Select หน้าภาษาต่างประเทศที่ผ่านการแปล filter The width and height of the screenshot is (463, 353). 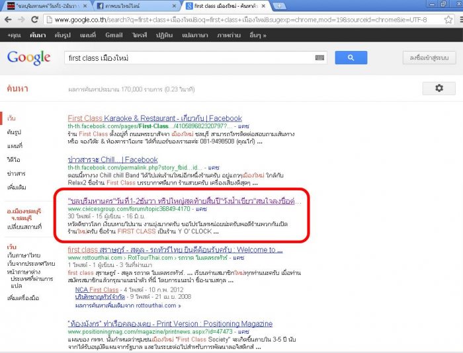point(30,278)
